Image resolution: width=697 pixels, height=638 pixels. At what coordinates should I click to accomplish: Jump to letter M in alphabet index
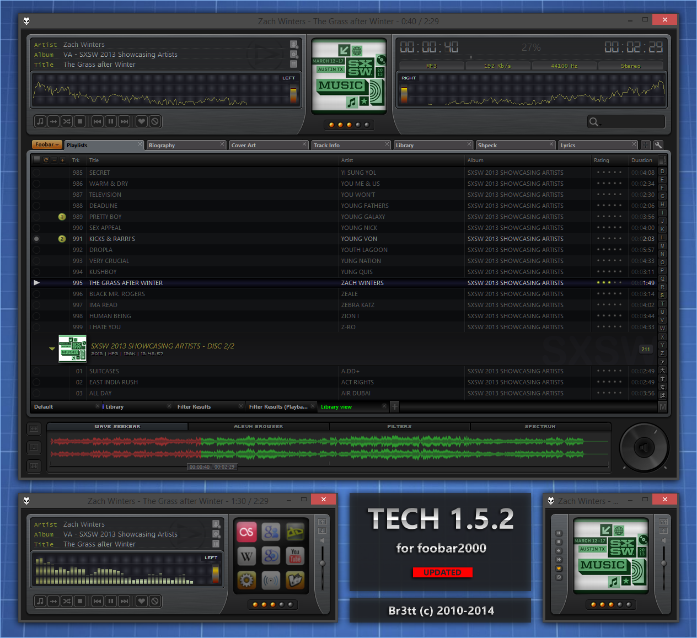pyautogui.click(x=662, y=246)
